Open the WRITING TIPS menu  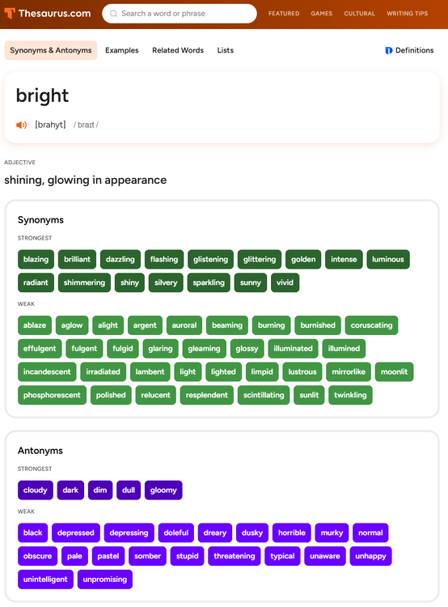point(407,14)
